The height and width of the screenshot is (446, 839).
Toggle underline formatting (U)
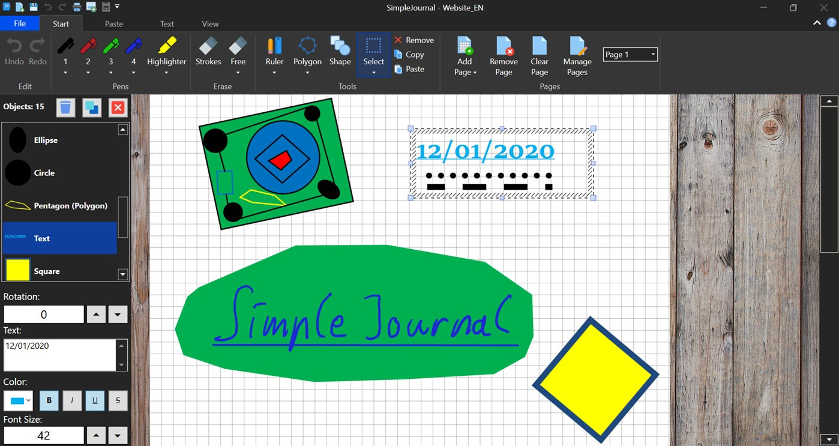point(95,401)
